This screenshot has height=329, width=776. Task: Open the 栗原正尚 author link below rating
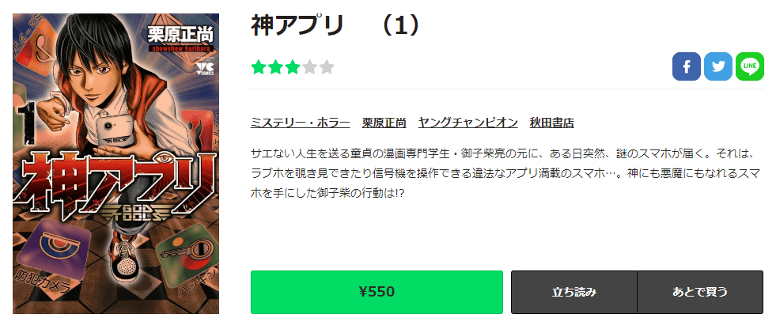click(x=384, y=123)
